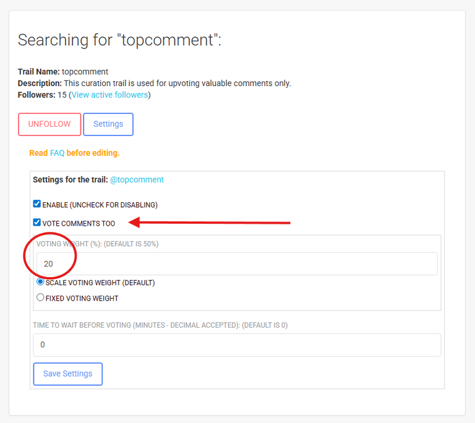Click the time to wait field showing 0

click(x=237, y=345)
